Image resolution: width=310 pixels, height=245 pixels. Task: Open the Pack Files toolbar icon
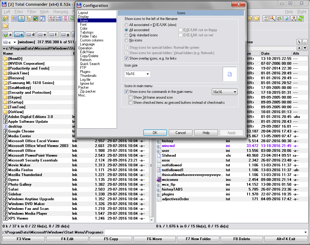point(279,19)
